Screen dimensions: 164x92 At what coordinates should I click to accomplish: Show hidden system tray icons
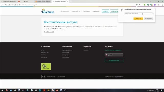tap(148, 90)
